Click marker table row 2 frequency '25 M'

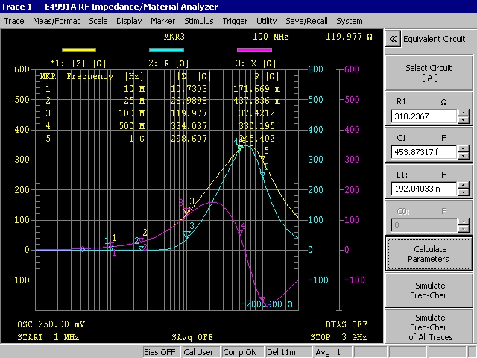pyautogui.click(x=134, y=101)
